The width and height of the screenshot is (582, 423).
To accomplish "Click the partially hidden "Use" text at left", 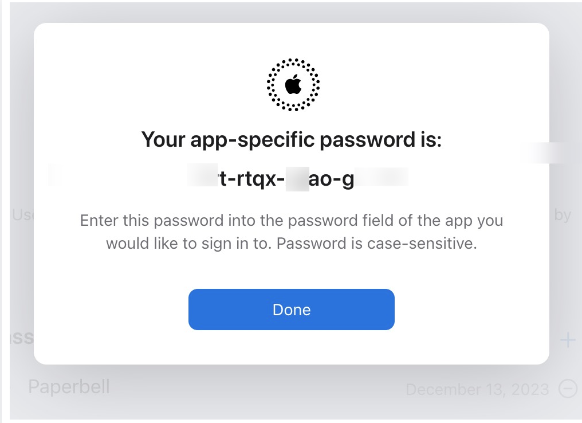I will [x=22, y=216].
